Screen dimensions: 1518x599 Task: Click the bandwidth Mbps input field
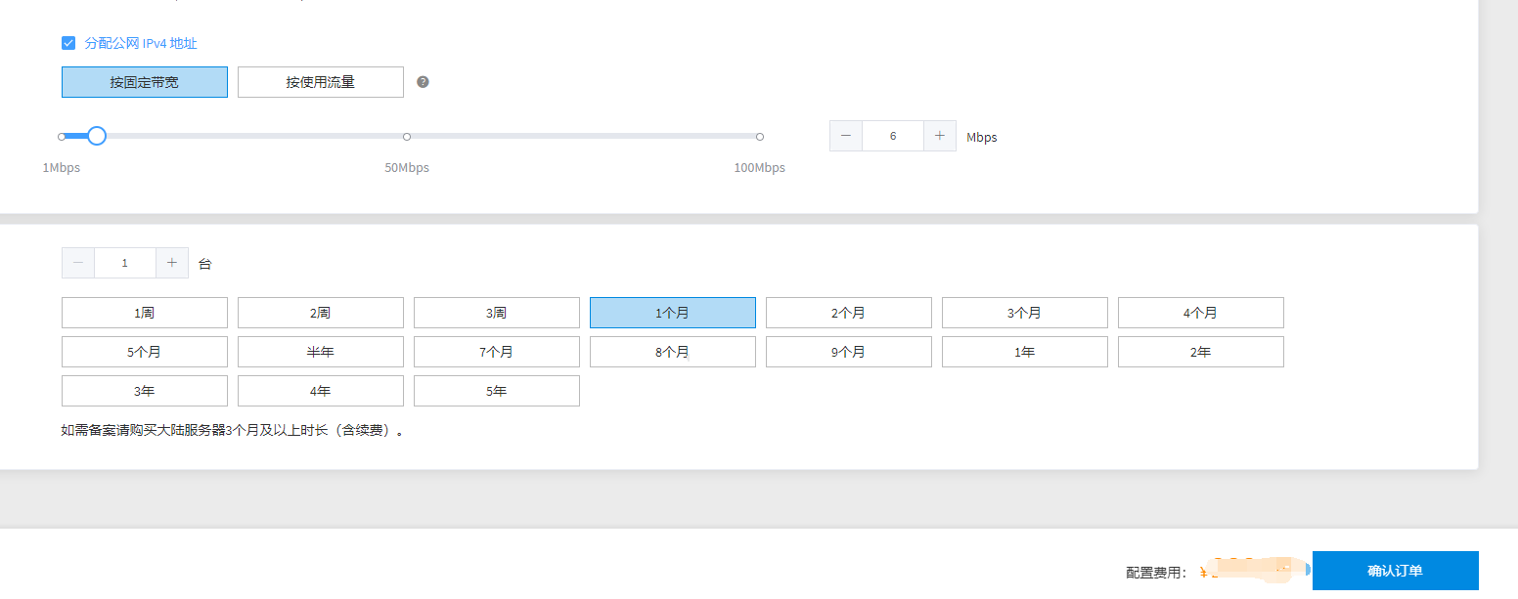pos(893,136)
